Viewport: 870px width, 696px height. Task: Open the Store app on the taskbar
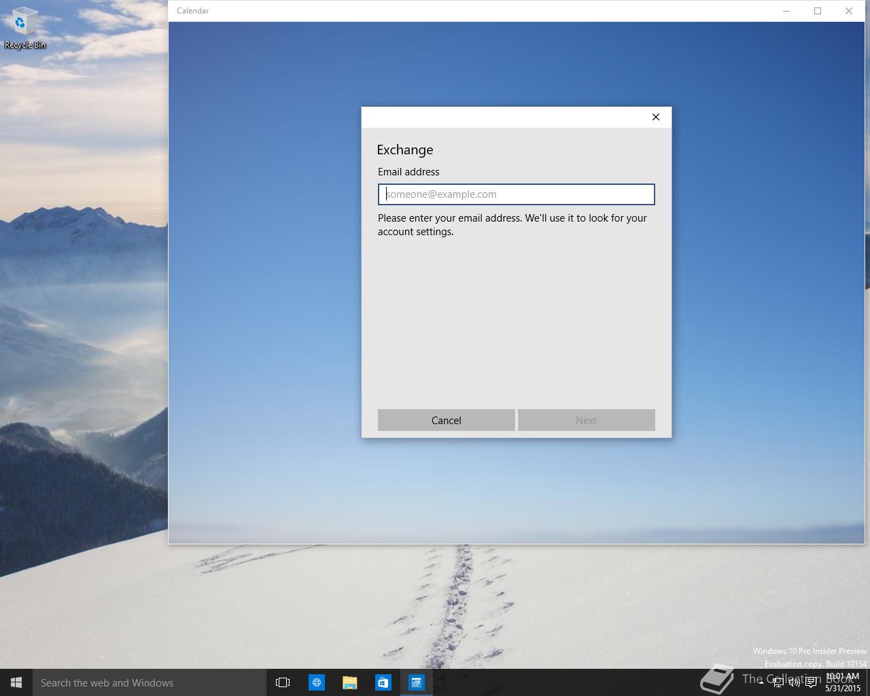coord(383,682)
